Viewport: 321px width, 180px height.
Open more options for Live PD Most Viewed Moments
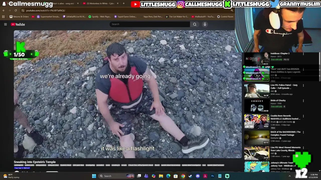coord(303,148)
